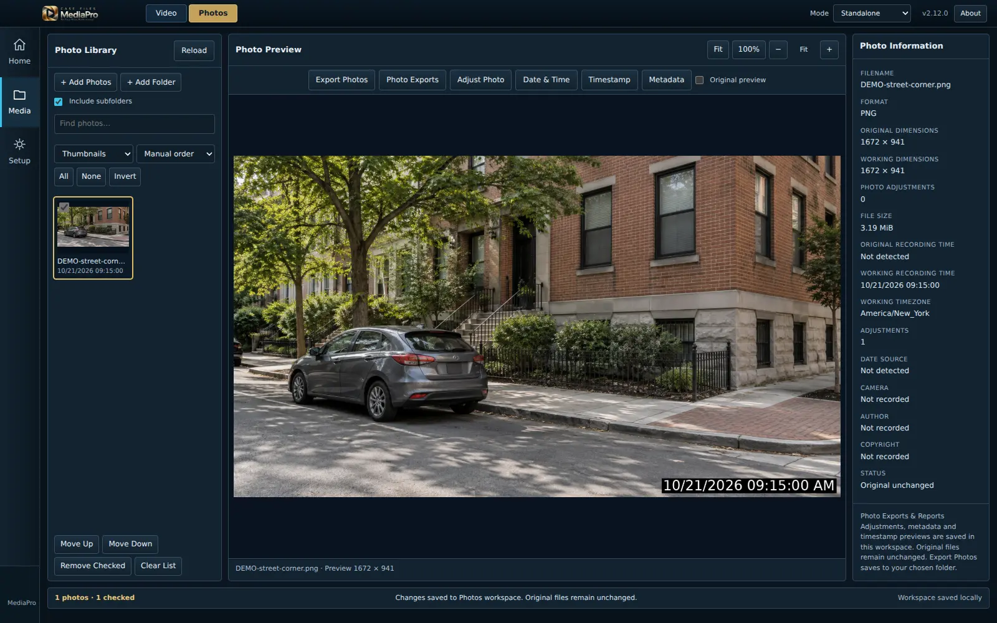Screen dimensions: 997x623
Task: Click the filename DEMO-street-corner.png in Photo Information
Action: pyautogui.click(x=905, y=85)
